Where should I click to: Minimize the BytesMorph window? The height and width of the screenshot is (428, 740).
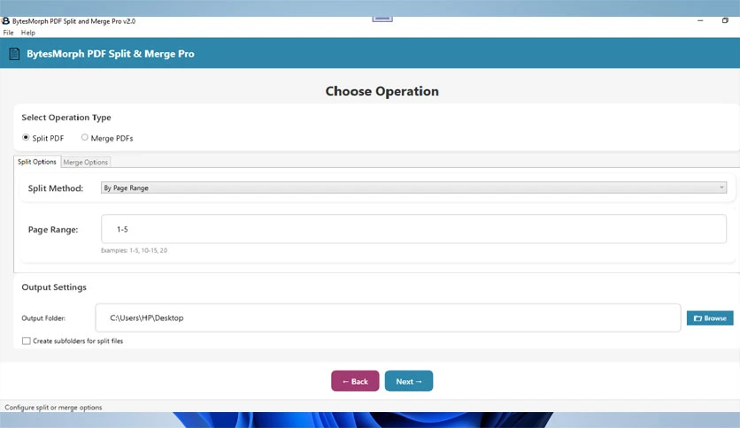click(700, 20)
